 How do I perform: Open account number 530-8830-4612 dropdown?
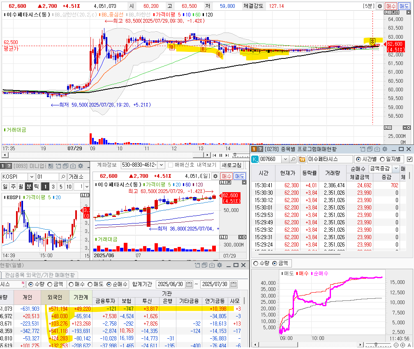point(161,165)
